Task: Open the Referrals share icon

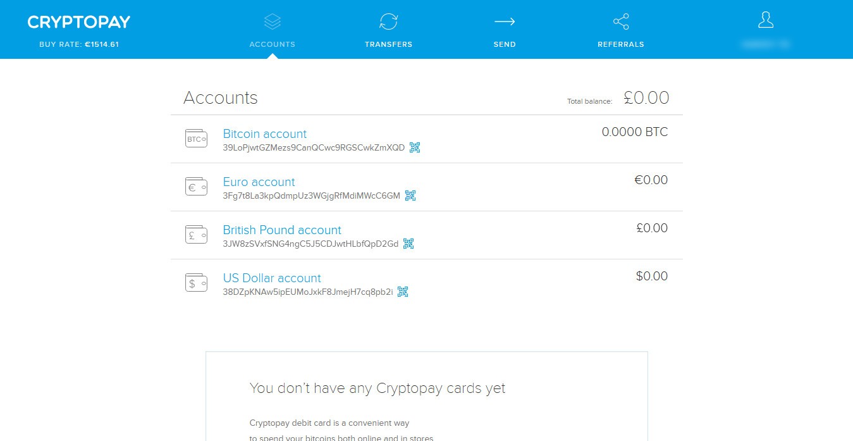Action: coord(620,20)
